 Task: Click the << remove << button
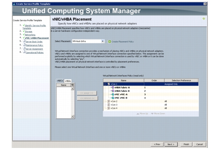tap(87, 98)
